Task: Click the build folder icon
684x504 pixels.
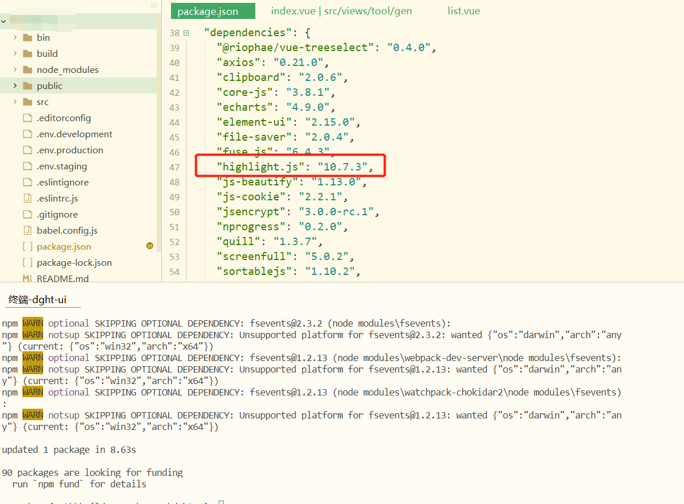Action: coord(28,54)
